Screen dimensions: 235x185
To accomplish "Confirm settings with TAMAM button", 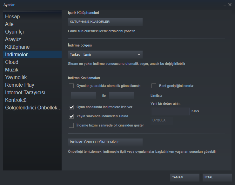I will tap(185, 177).
